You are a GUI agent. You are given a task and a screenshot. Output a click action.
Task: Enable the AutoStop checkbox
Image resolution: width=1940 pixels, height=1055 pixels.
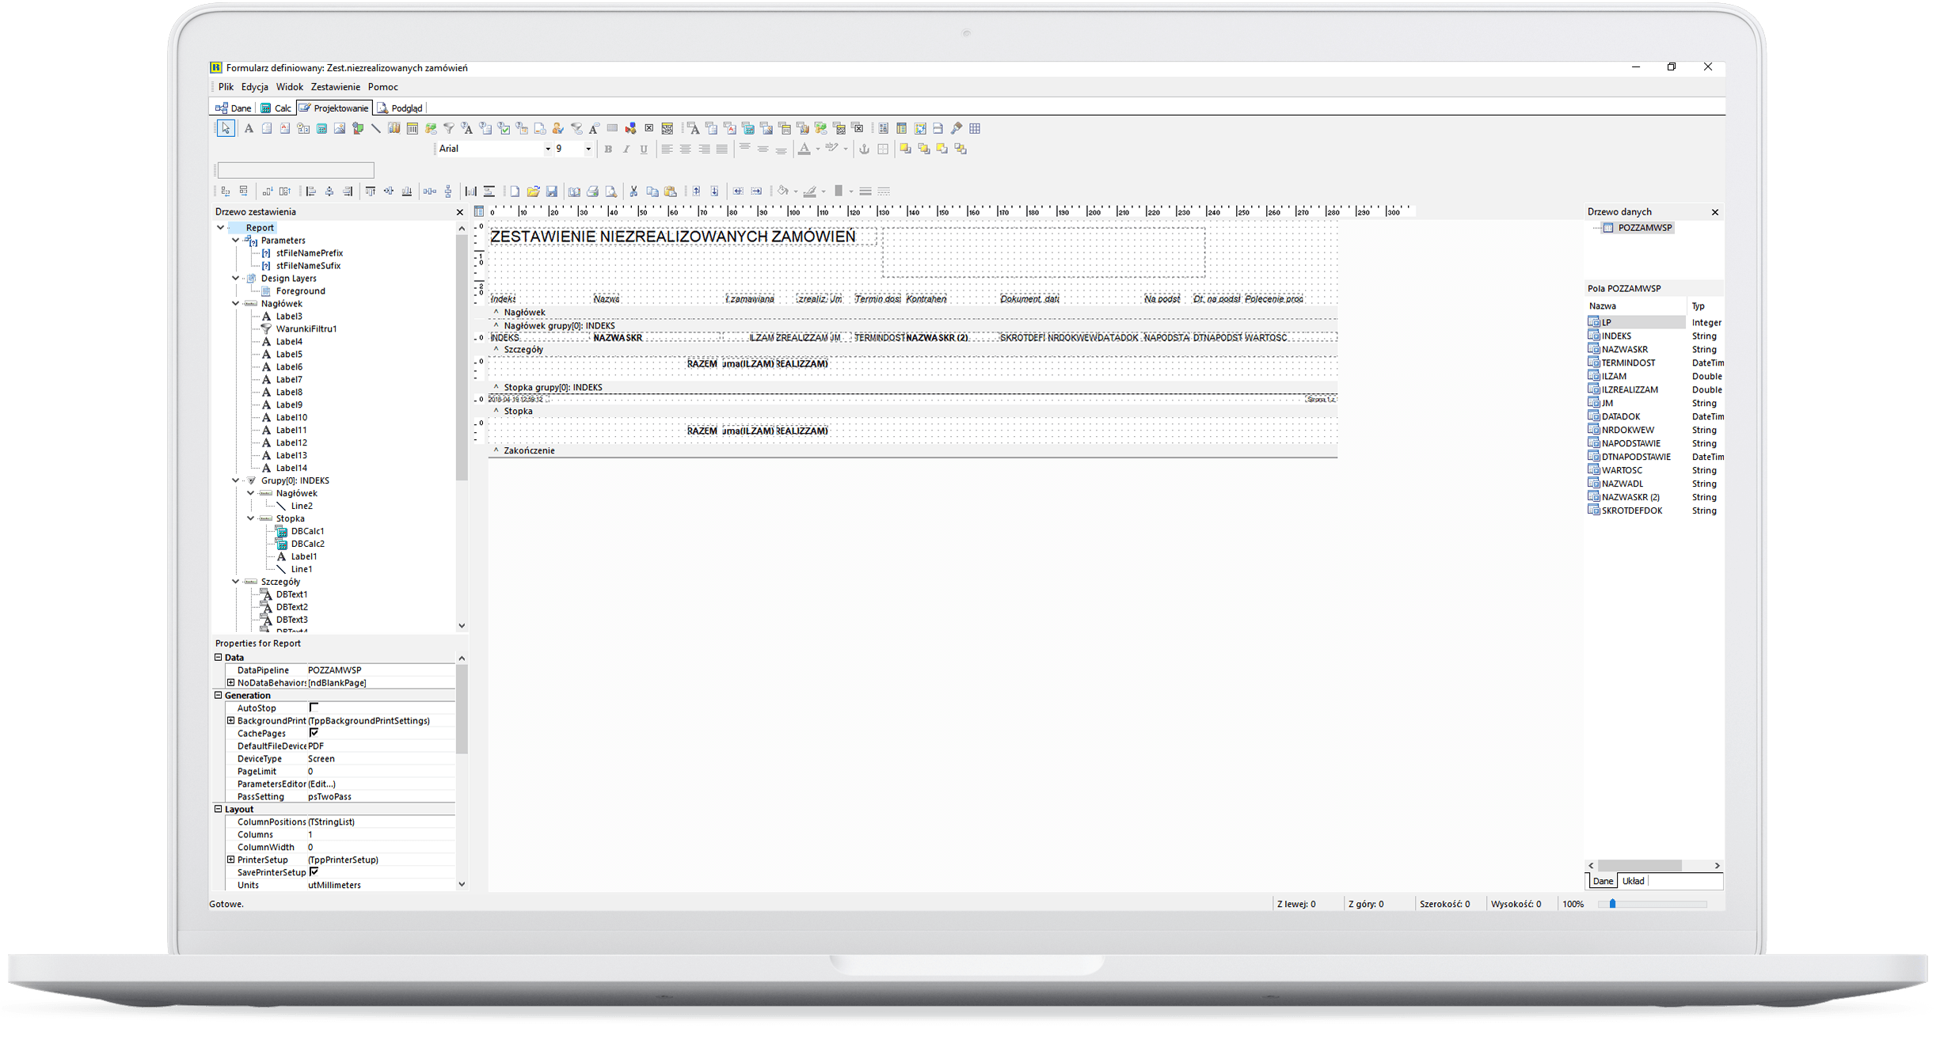[x=314, y=708]
